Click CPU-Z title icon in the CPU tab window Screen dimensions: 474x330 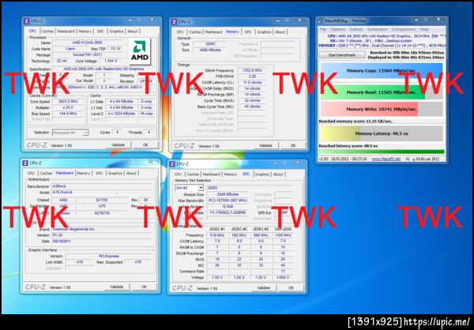click(x=27, y=21)
